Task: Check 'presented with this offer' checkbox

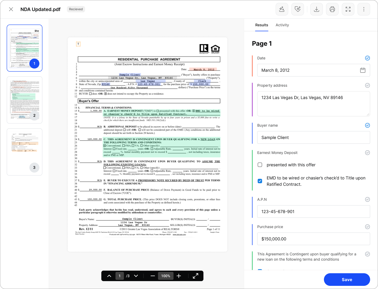Action: pyautogui.click(x=260, y=165)
